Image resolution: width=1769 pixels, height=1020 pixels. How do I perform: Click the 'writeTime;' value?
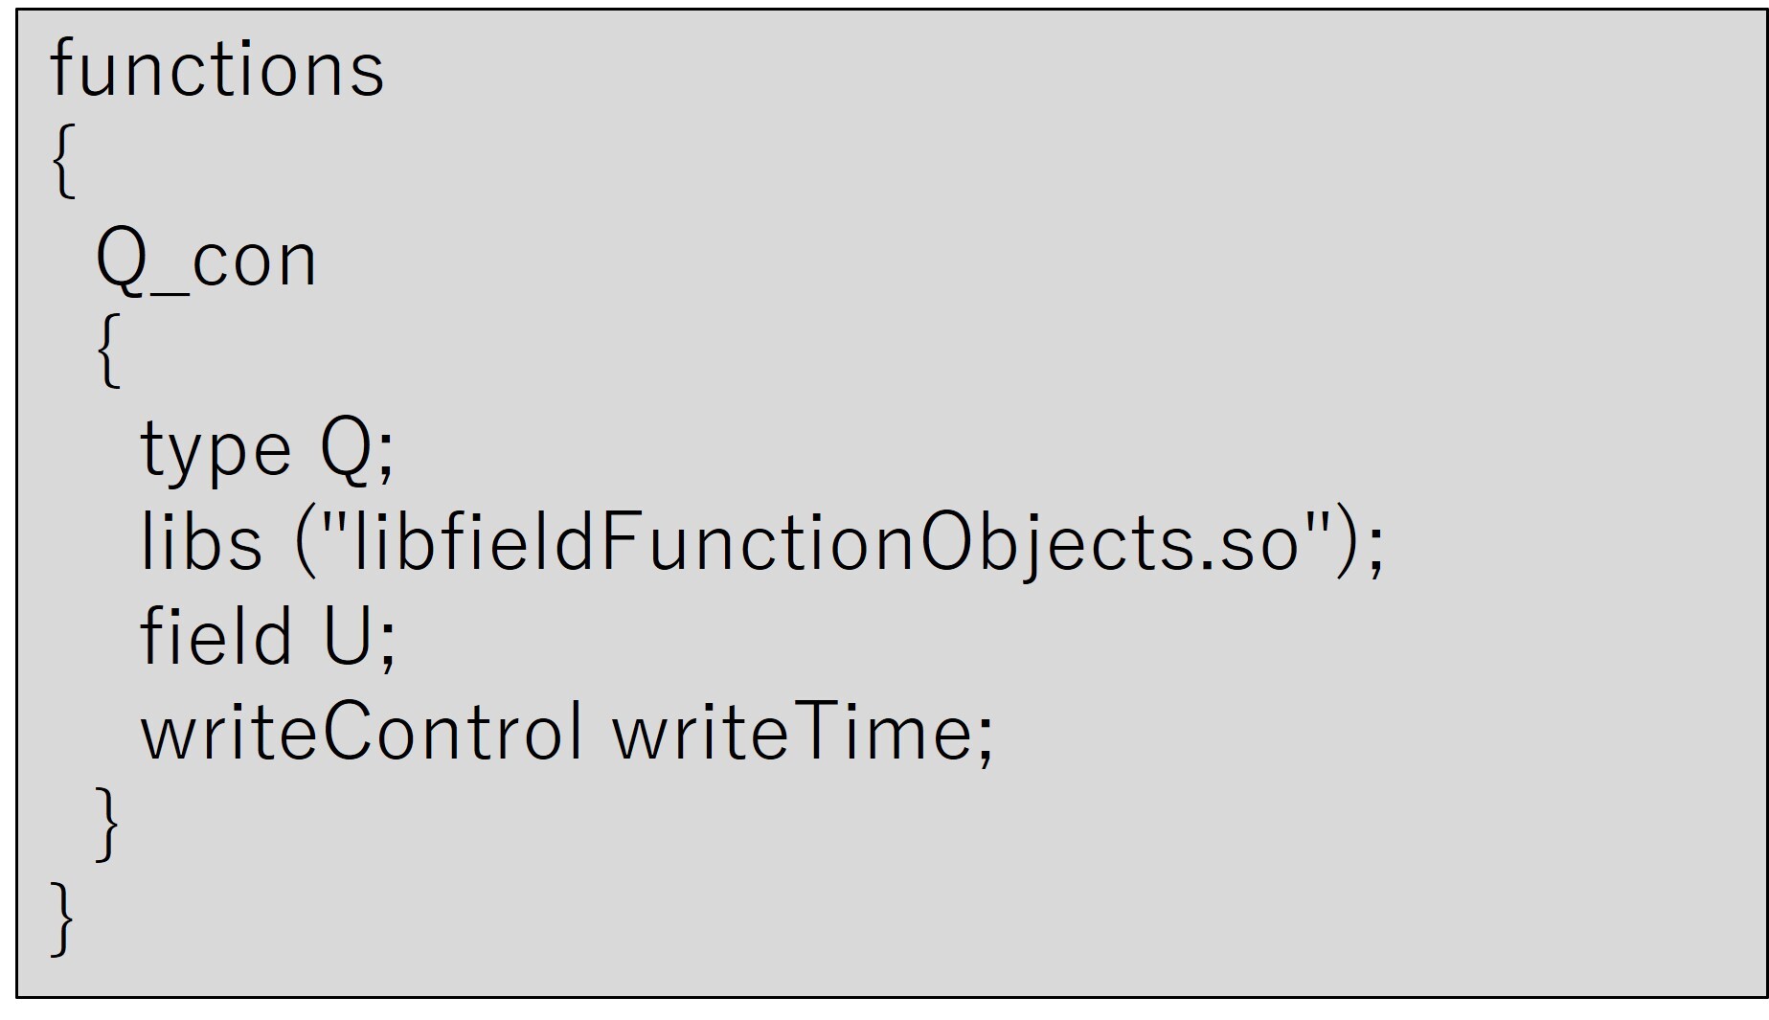click(803, 732)
